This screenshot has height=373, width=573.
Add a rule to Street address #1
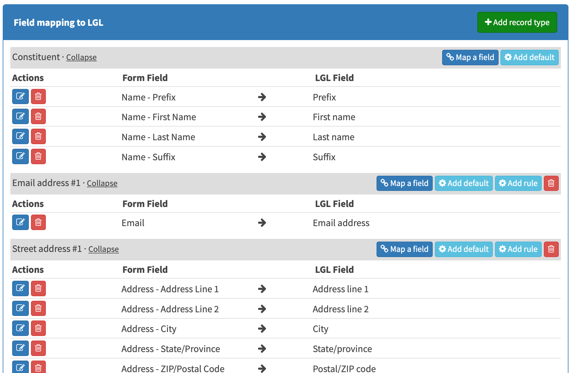point(518,249)
